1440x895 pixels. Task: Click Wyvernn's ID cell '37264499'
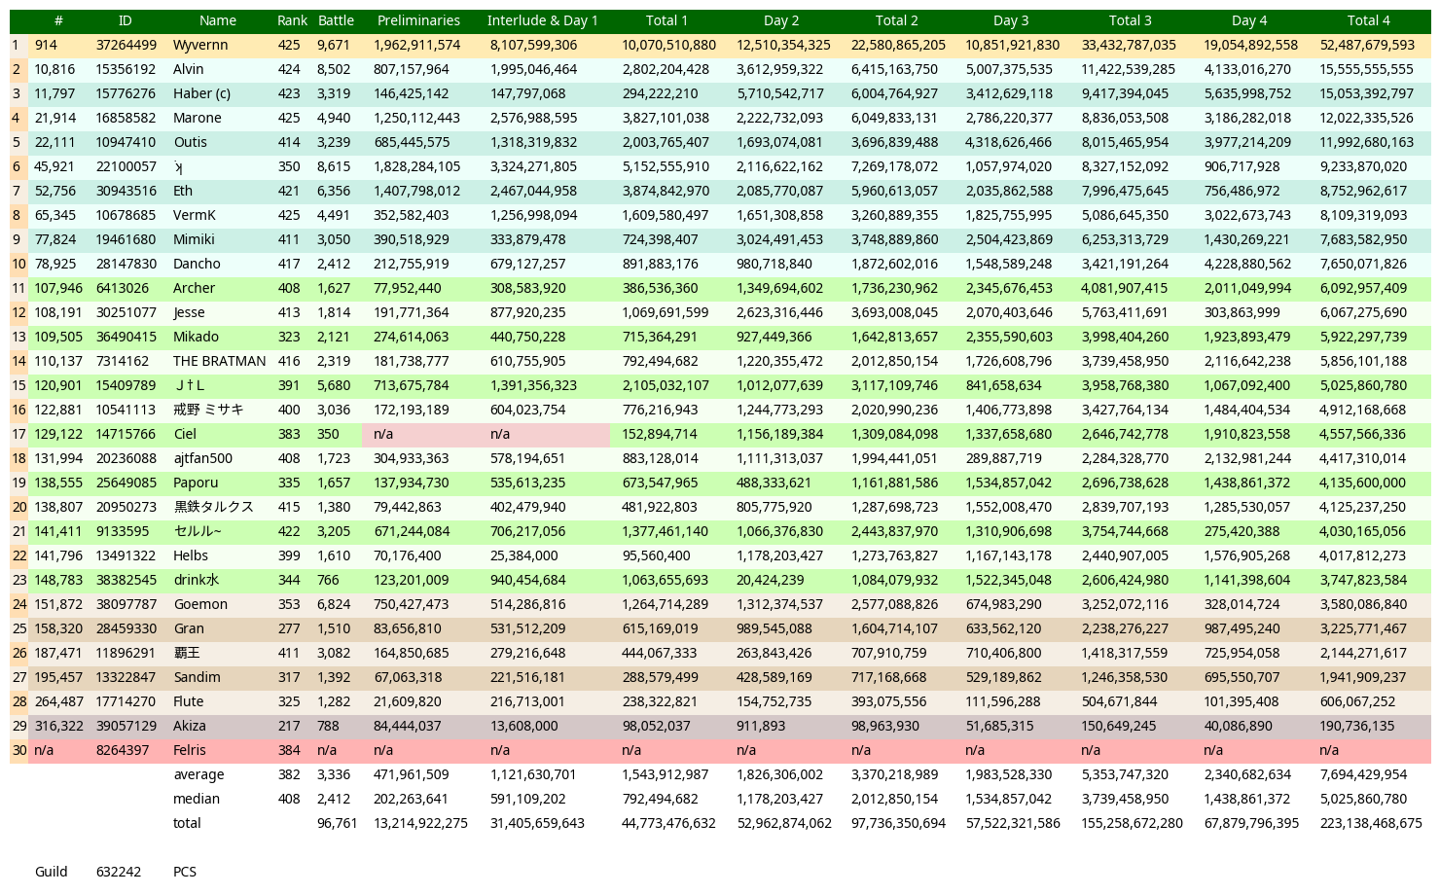pos(126,45)
